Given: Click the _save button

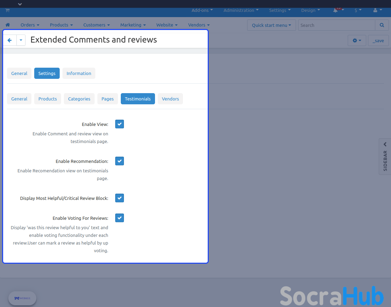Looking at the screenshot, I should tap(378, 40).
